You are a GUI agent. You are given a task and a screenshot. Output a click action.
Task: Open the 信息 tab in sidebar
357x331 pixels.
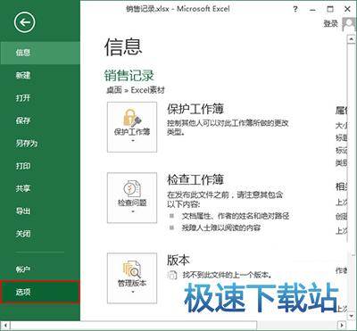click(40, 53)
